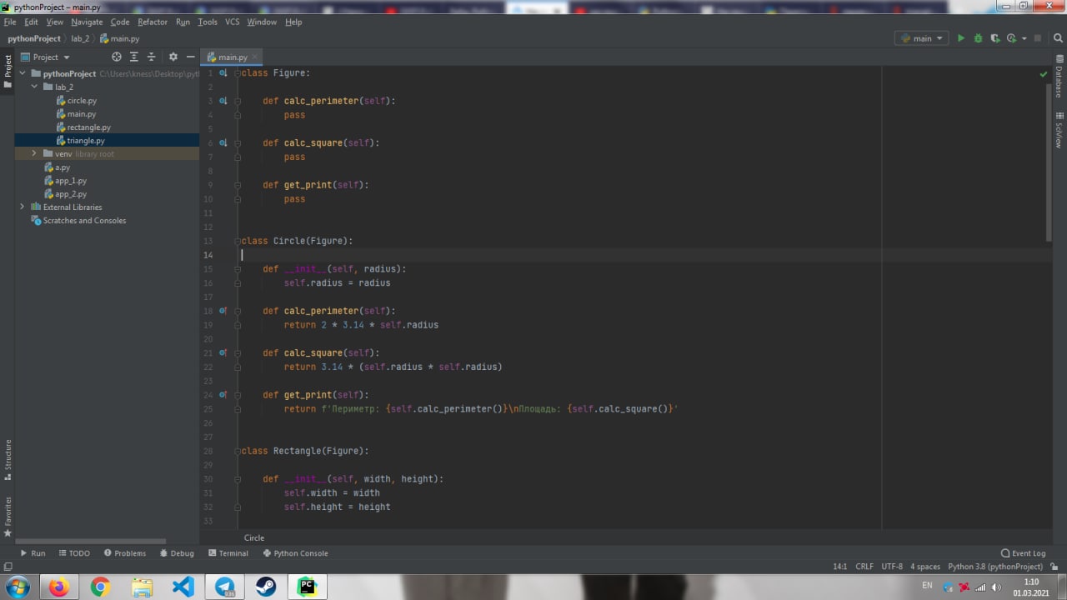This screenshot has width=1067, height=600.
Task: Hide the Project panel with minus icon
Action: click(x=190, y=57)
